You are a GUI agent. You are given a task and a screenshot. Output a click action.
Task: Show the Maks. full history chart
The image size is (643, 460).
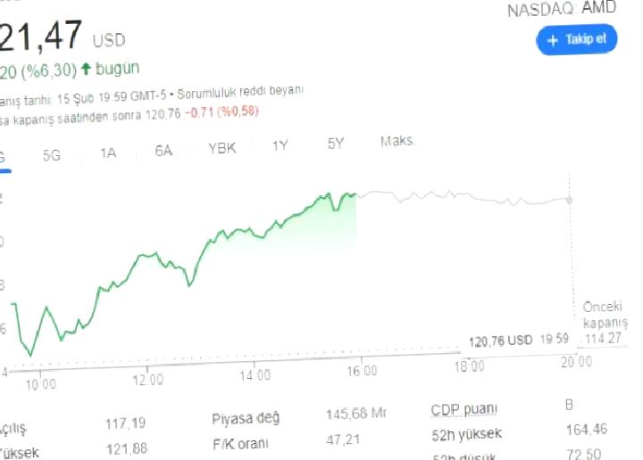(x=398, y=142)
